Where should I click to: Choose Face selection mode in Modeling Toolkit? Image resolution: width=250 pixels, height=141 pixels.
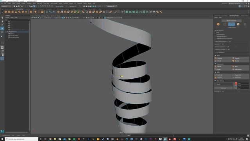pos(238,24)
